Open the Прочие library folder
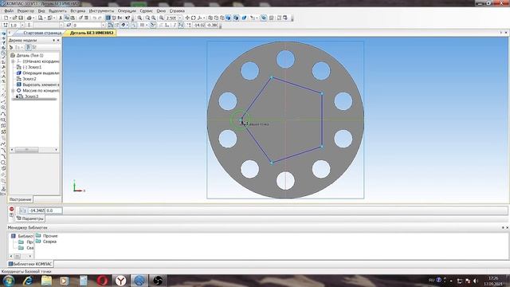This screenshot has width=510, height=287. click(47, 236)
